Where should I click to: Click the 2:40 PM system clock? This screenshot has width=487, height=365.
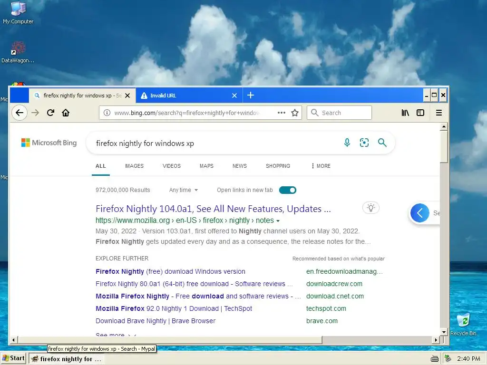click(x=468, y=358)
